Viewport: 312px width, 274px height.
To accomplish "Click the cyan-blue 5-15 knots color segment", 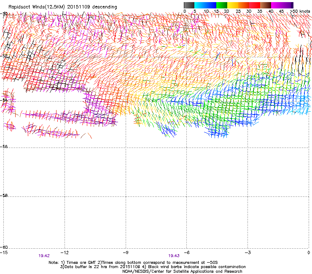I will [205, 5].
